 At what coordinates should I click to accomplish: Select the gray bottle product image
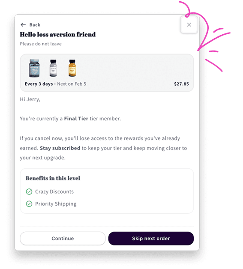point(53,68)
